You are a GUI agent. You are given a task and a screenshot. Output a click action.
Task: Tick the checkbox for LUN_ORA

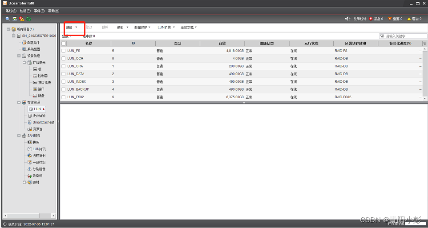click(x=63, y=66)
